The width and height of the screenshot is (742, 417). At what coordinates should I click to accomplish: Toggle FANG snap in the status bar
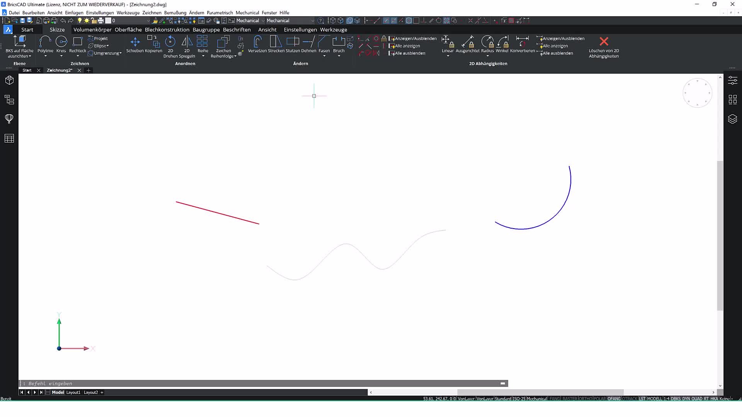click(x=555, y=398)
